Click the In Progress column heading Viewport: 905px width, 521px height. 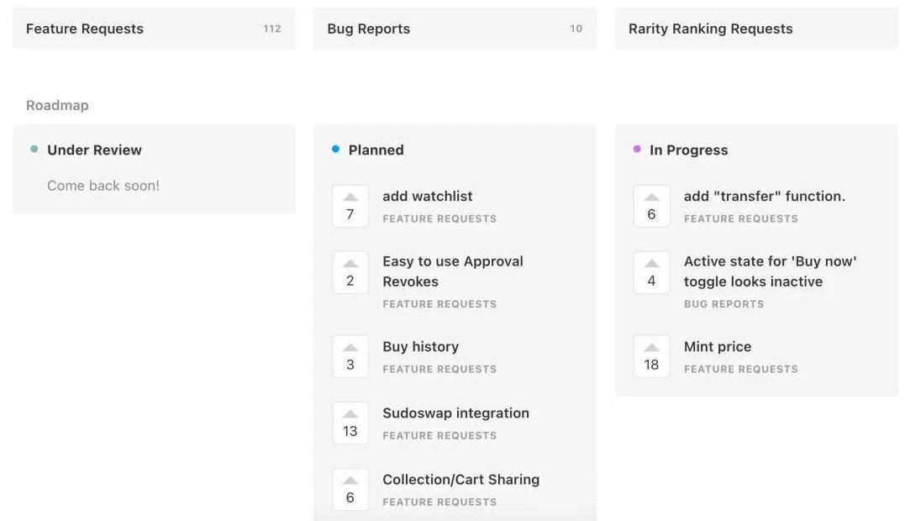point(688,150)
